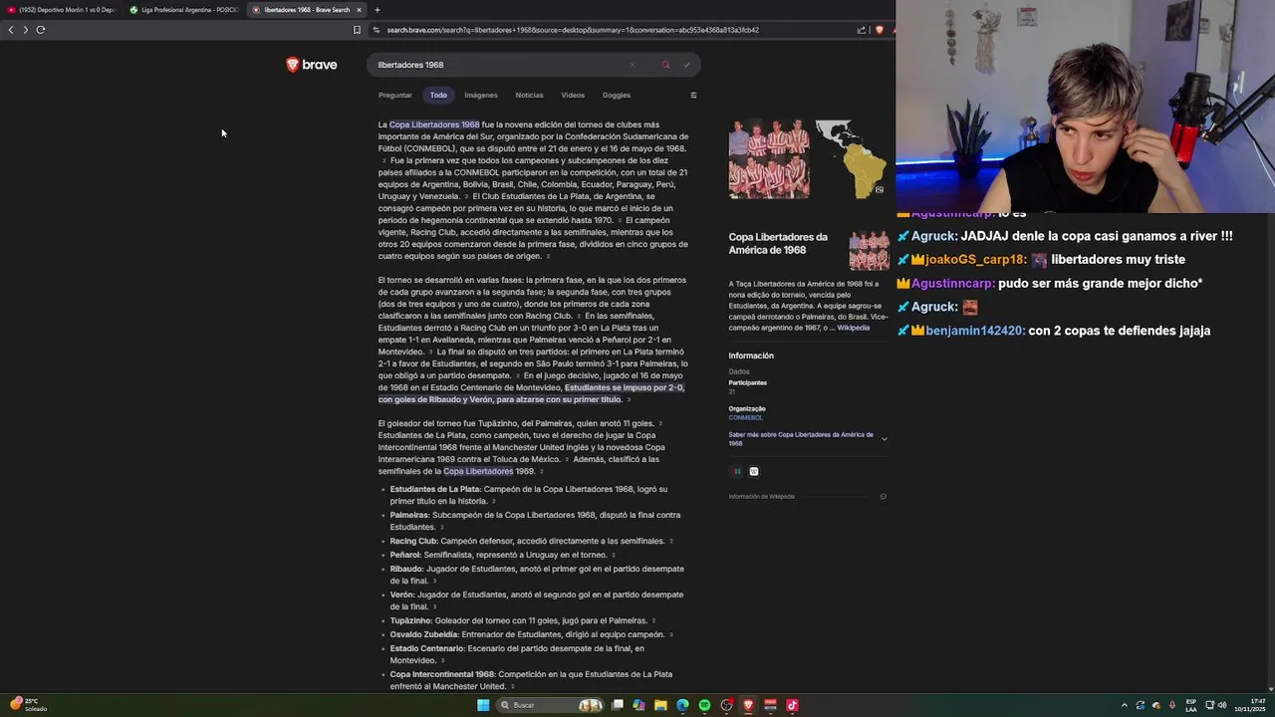Viewport: 1275px width, 717px height.
Task: Bookmark this page with the bookmark icon
Action: pyautogui.click(x=357, y=30)
